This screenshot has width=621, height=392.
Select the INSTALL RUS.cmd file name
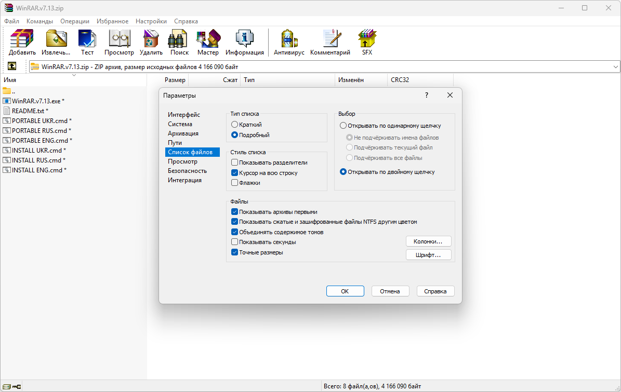39,160
